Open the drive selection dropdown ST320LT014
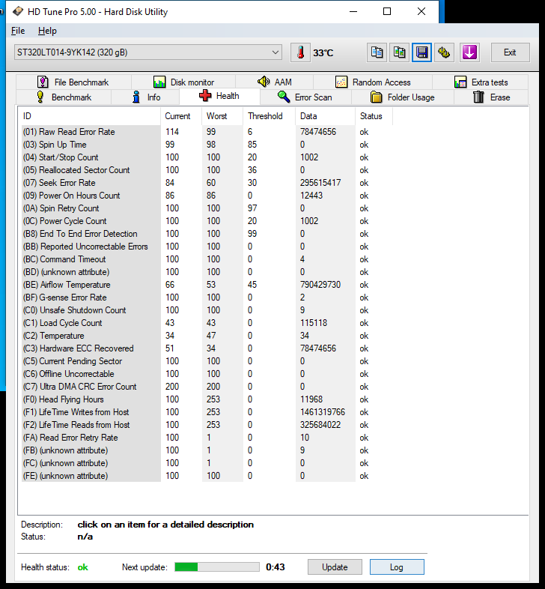 click(x=148, y=52)
